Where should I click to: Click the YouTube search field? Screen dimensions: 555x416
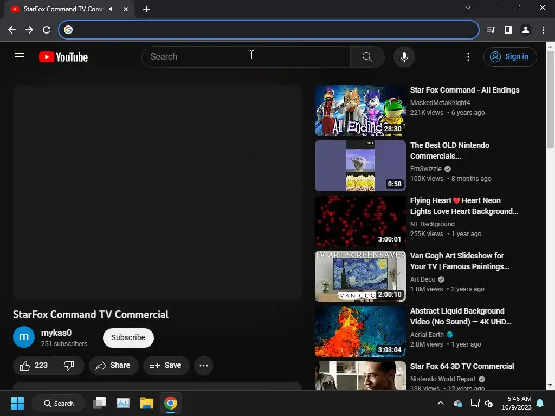click(x=246, y=56)
